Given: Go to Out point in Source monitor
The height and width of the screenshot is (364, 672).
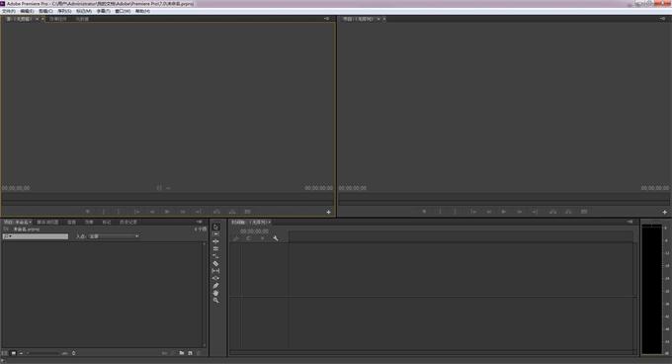Looking at the screenshot, I should click(x=199, y=212).
